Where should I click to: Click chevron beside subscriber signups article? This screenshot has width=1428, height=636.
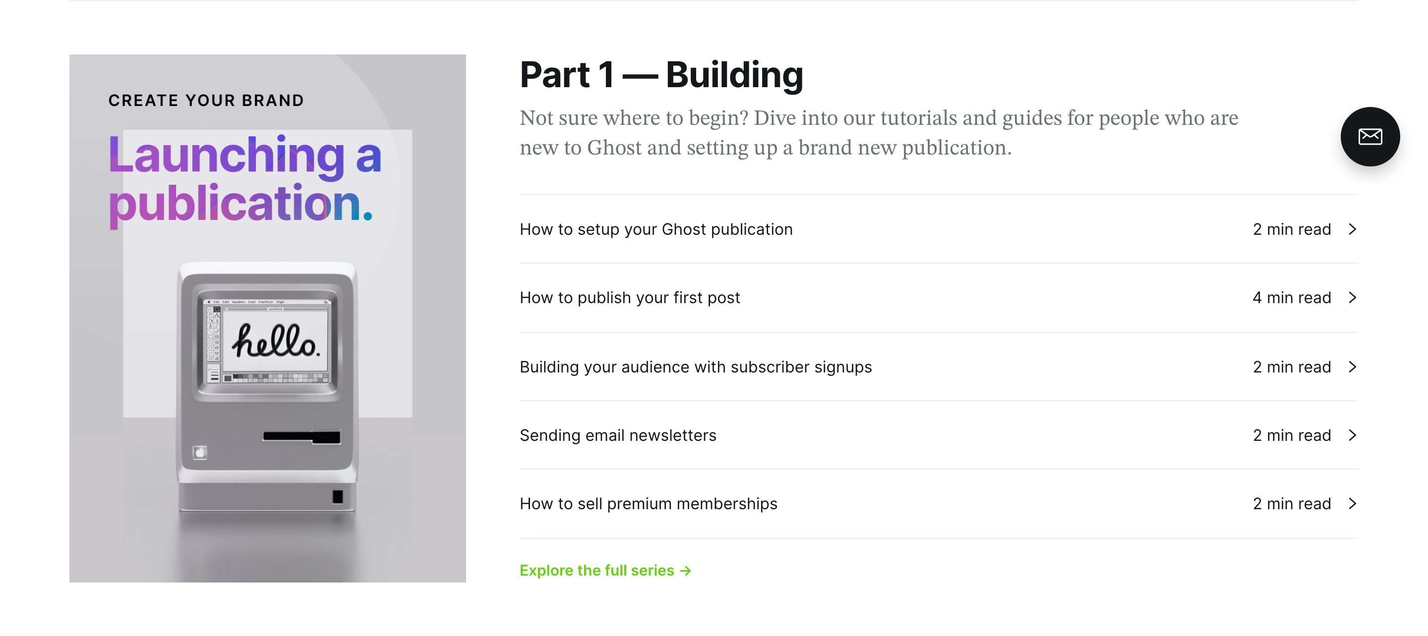[x=1353, y=367]
